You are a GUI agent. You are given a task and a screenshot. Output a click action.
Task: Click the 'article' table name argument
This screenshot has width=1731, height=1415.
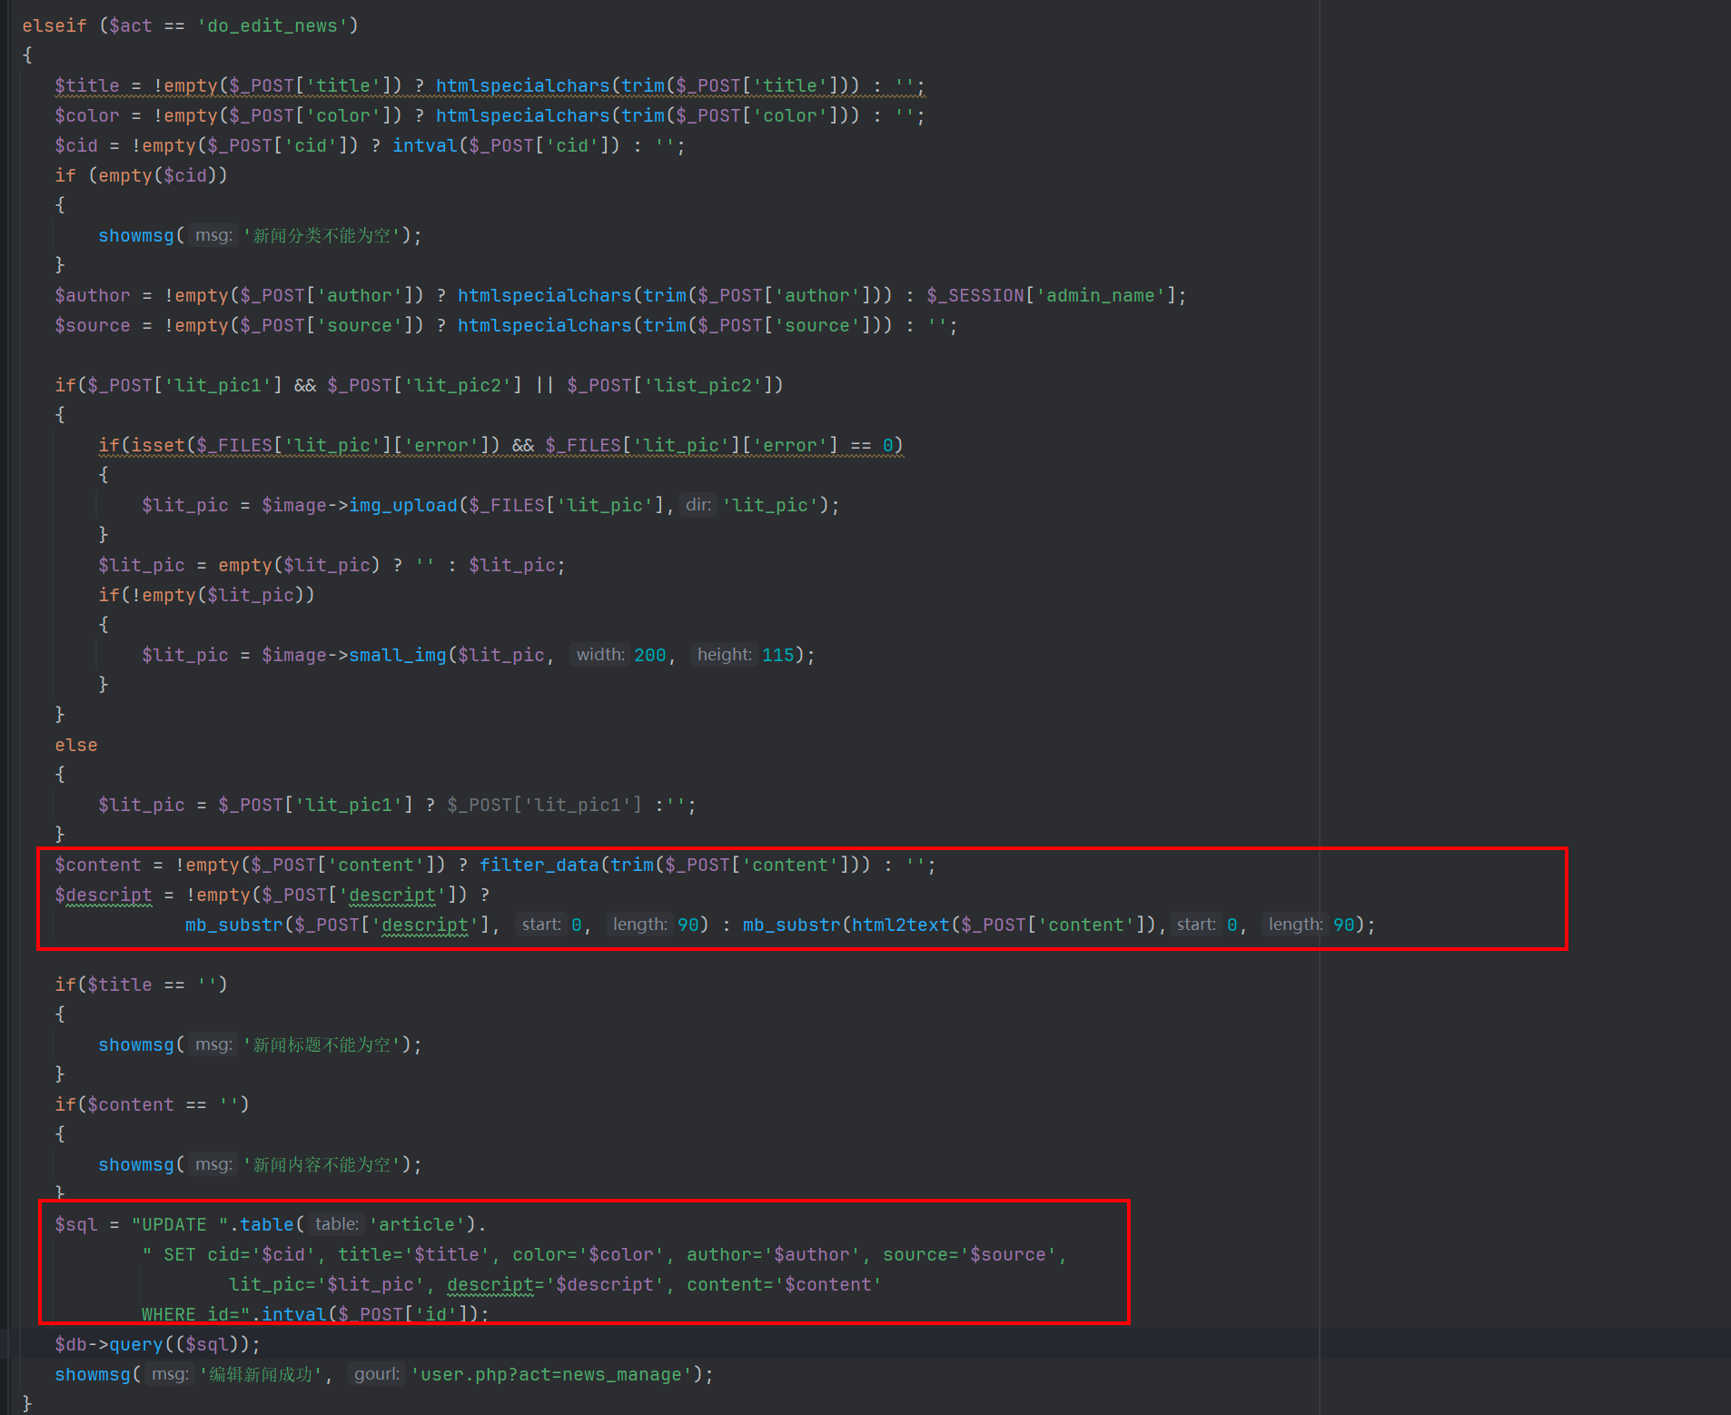[417, 1224]
